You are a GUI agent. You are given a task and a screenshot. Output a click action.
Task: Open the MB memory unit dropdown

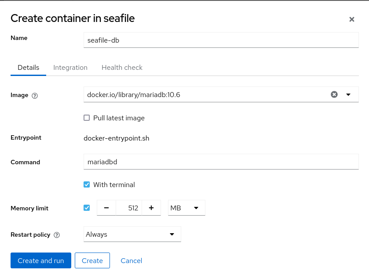point(186,208)
